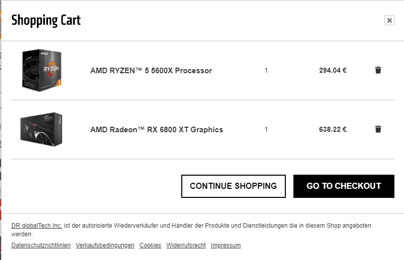
Task: Select the Ryzen processor quantity value
Action: [266, 70]
